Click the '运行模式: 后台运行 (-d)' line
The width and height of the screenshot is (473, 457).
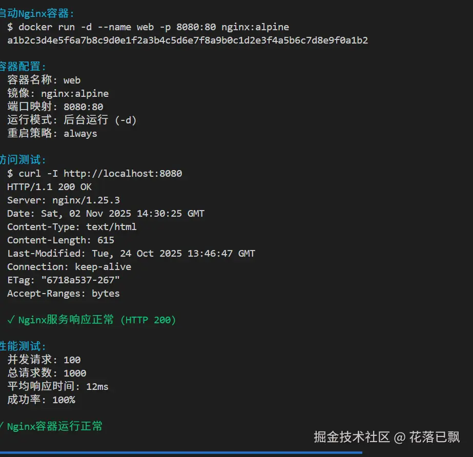coord(72,120)
